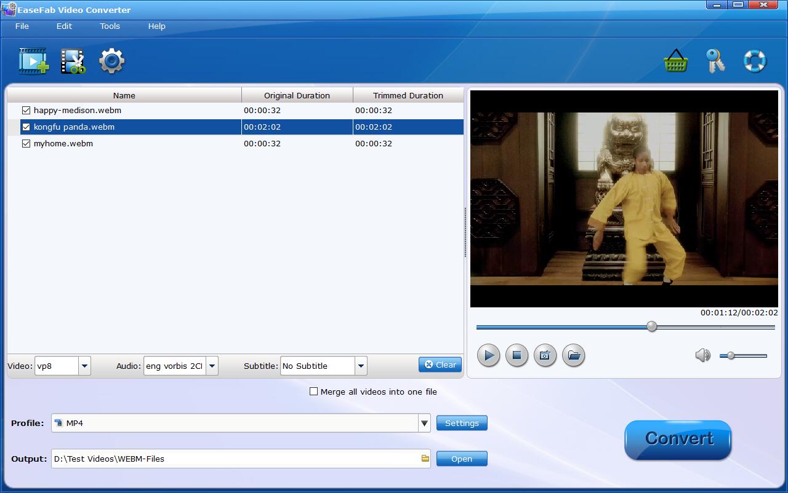The height and width of the screenshot is (493, 788).
Task: Click the Clear button
Action: (440, 365)
